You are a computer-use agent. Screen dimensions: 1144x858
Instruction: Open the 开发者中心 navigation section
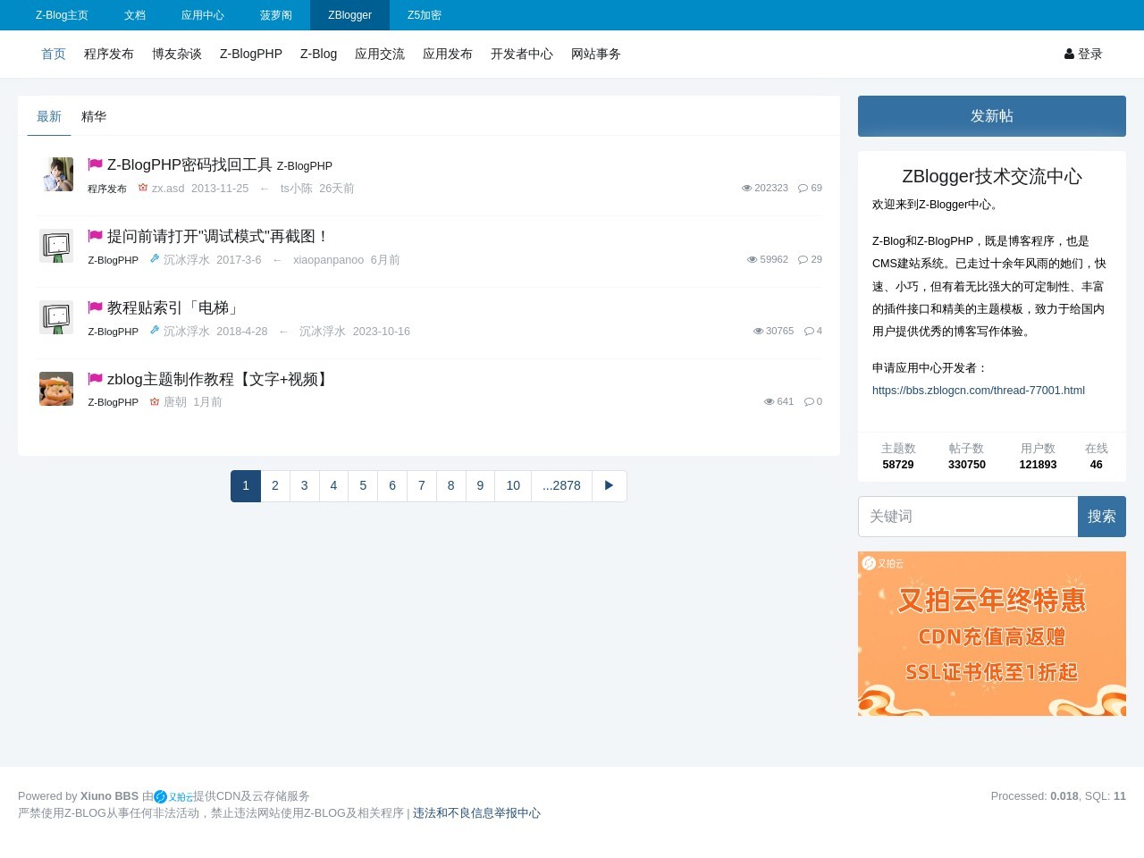(522, 54)
